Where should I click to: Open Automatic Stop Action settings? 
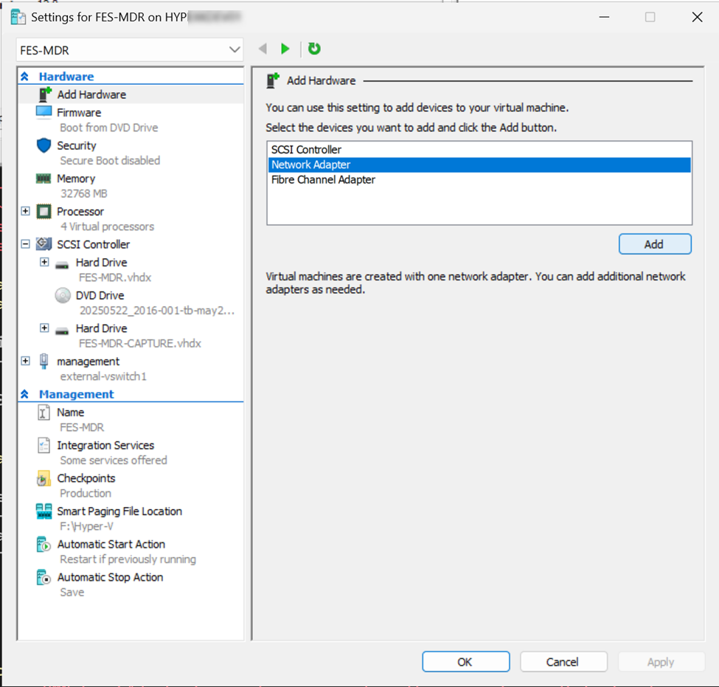(110, 577)
